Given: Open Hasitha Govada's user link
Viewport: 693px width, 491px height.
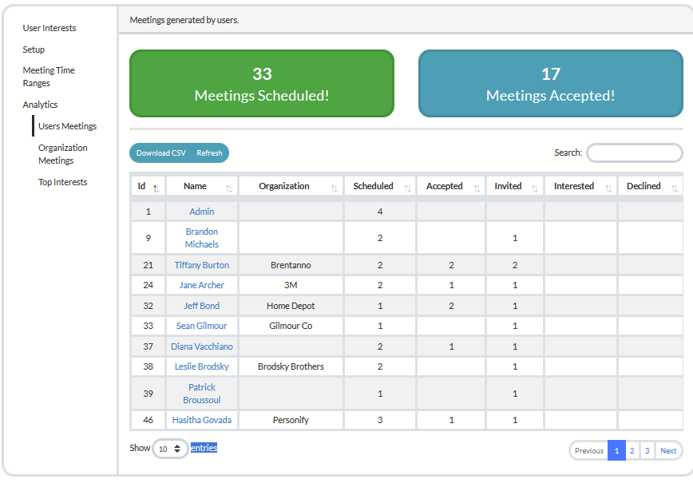Looking at the screenshot, I should point(201,420).
